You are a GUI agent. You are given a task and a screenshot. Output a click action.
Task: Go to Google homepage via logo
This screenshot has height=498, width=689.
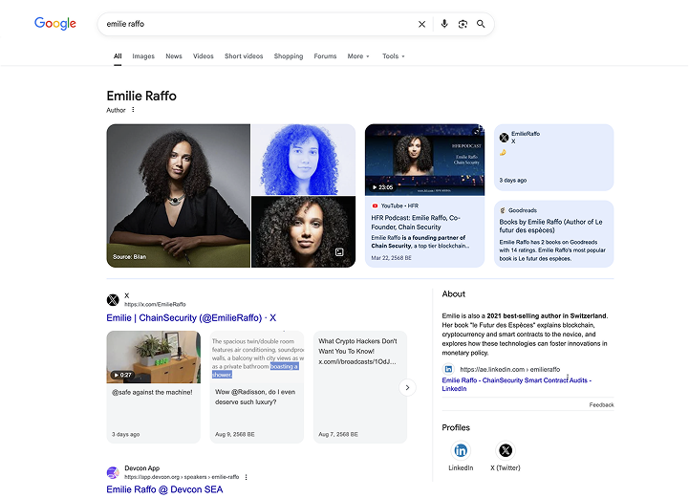[55, 24]
